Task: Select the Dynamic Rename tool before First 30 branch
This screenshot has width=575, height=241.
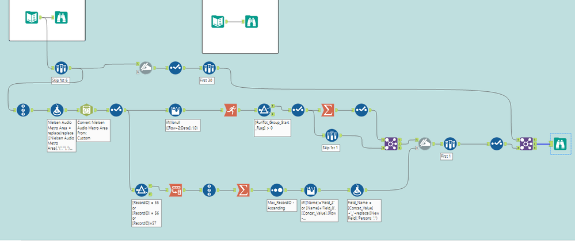Action: [145, 68]
